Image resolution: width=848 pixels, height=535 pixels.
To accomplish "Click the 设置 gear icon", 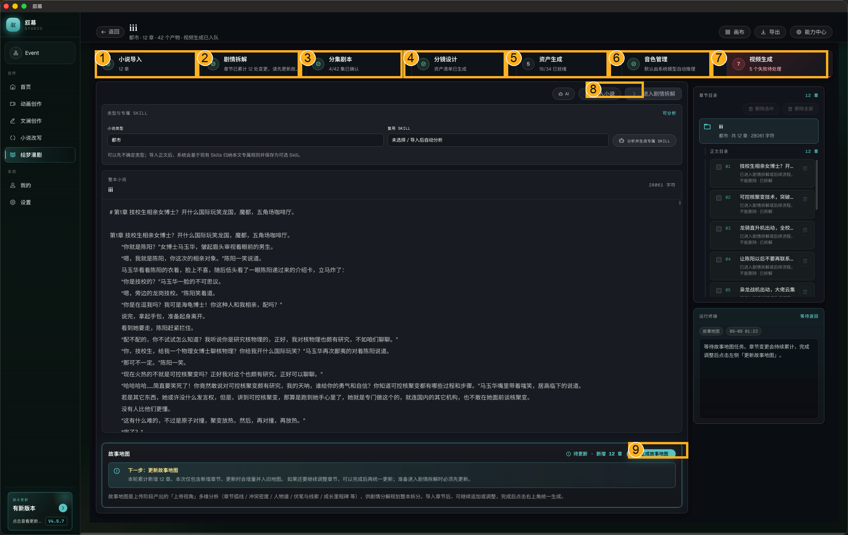I will 13,202.
